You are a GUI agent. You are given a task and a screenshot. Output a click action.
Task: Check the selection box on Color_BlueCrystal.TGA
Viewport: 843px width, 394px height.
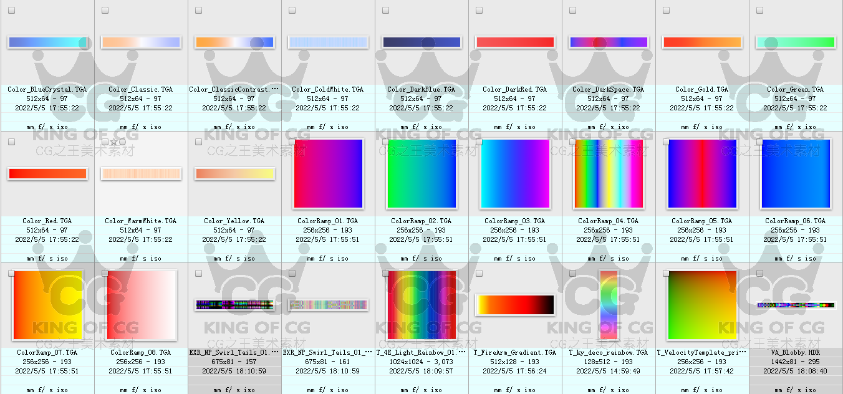click(10, 9)
